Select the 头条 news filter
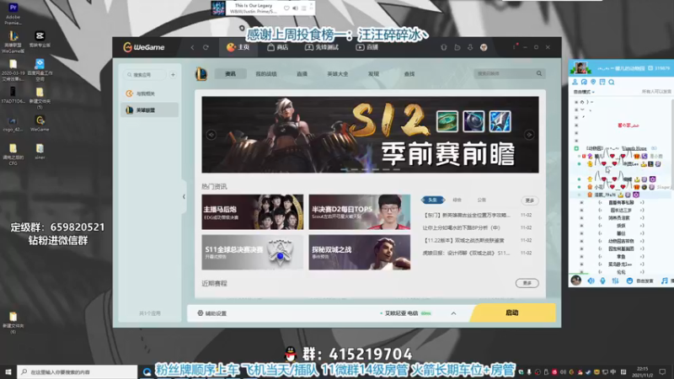Viewport: 674px width, 379px height. pos(432,200)
